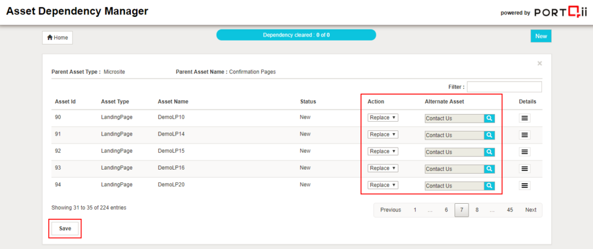This screenshot has width=593, height=249.
Task: Click the Next pagination link
Action: (530, 210)
